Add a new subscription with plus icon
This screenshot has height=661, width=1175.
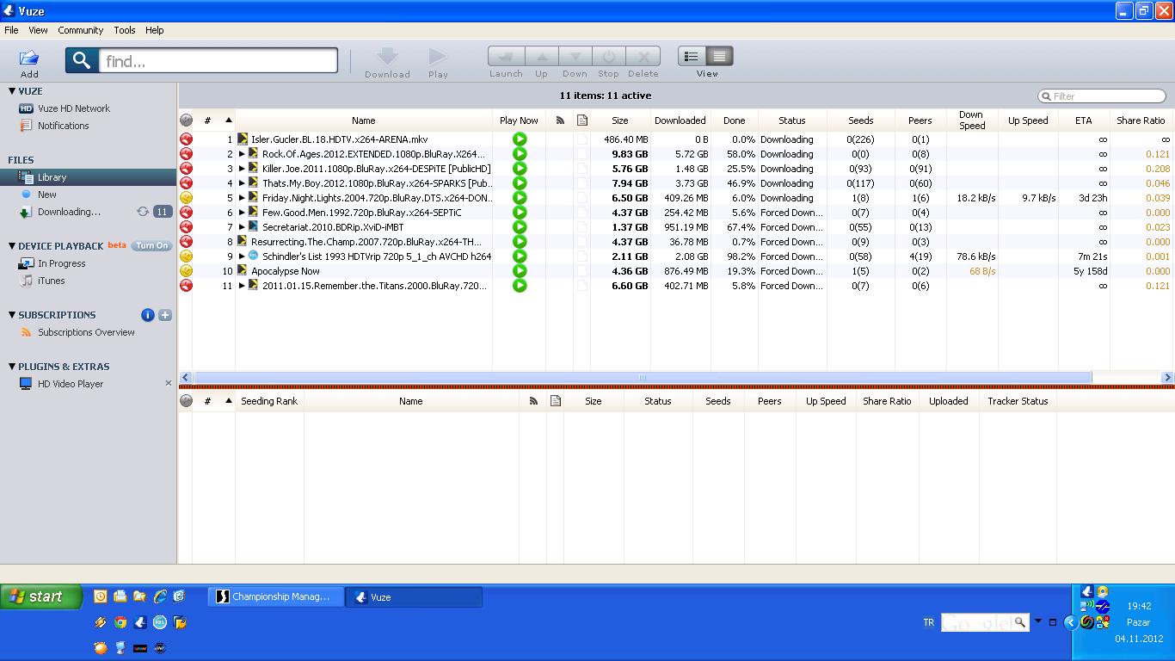coord(165,315)
